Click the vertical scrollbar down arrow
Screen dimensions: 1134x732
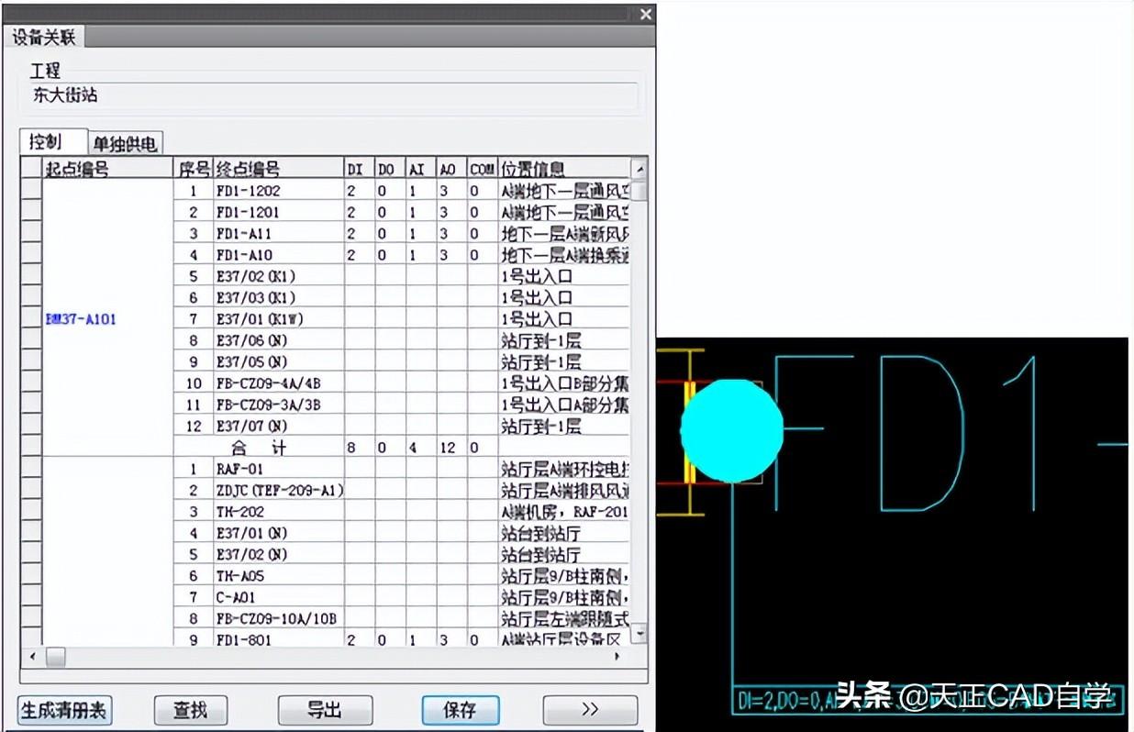pos(639,634)
